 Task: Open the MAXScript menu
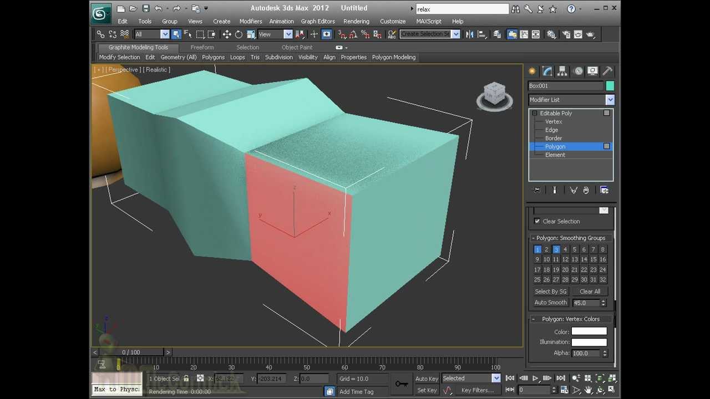[x=429, y=21]
